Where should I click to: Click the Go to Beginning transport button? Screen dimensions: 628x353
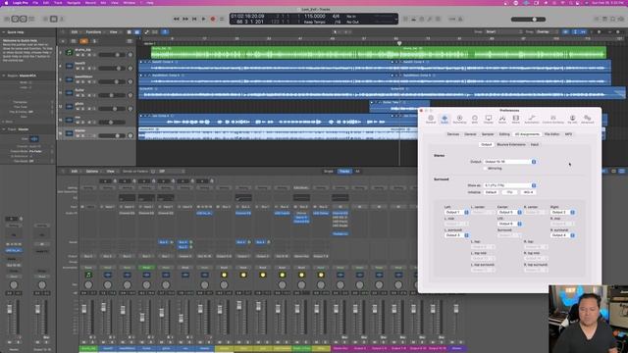194,19
